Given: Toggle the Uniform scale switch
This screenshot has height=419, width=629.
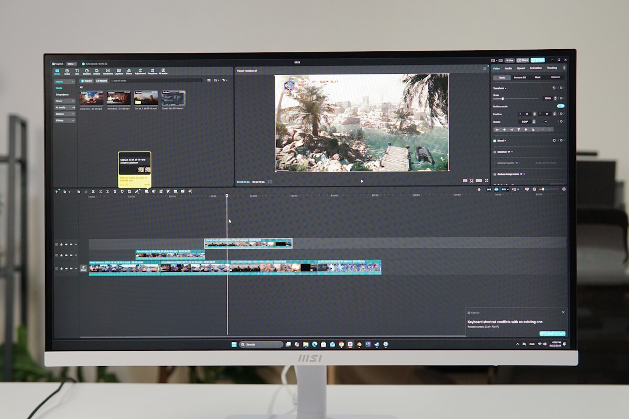Looking at the screenshot, I should coord(561,106).
